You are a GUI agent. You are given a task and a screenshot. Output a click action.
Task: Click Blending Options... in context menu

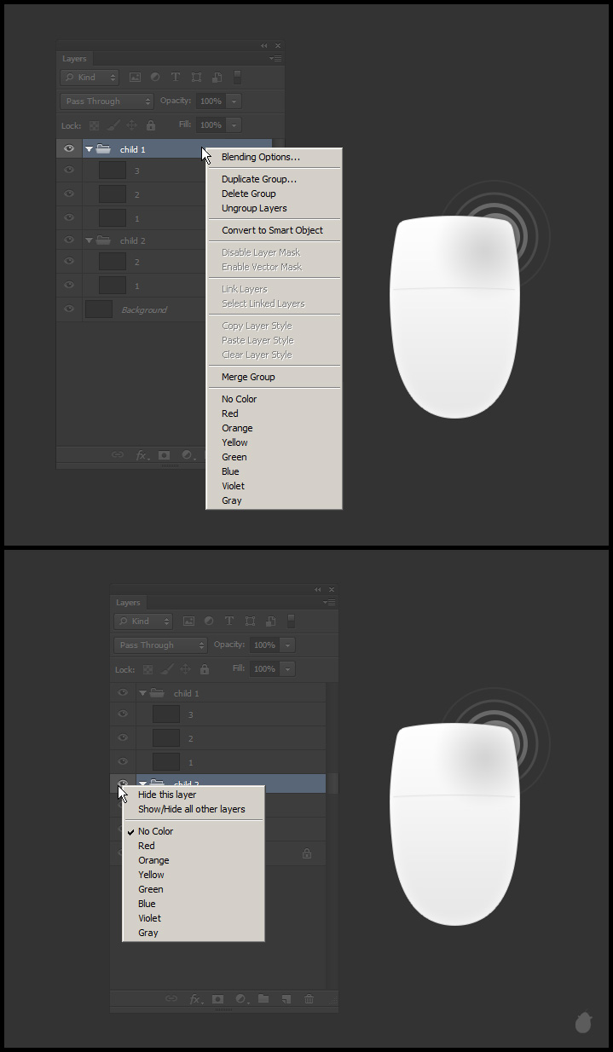(260, 157)
